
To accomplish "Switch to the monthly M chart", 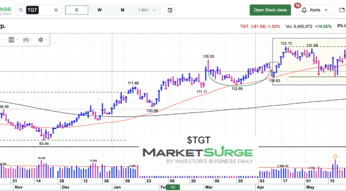I will 122,10.
